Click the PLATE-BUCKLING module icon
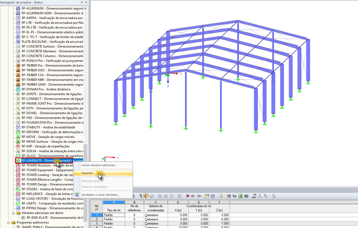 point(18,42)
